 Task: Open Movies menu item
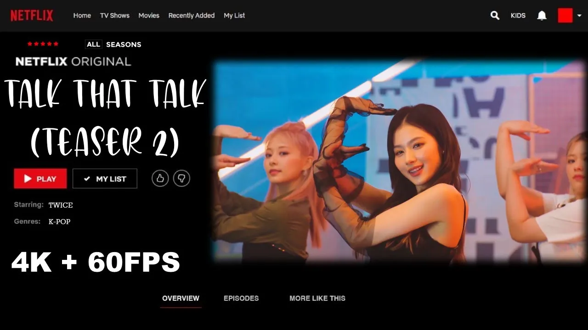(149, 16)
